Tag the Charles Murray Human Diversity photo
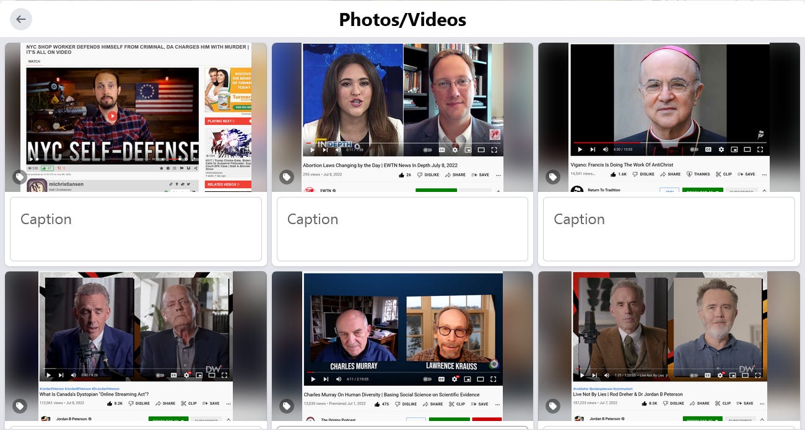This screenshot has height=434, width=805. point(287,406)
